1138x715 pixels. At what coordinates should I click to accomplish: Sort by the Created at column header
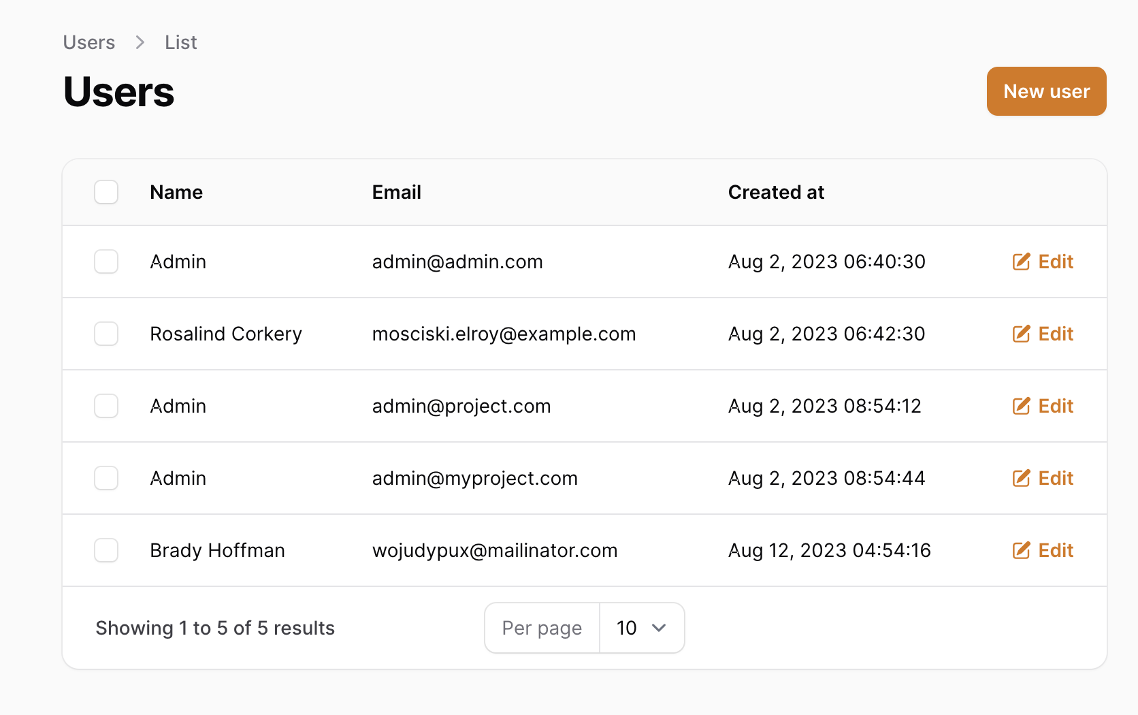point(776,192)
